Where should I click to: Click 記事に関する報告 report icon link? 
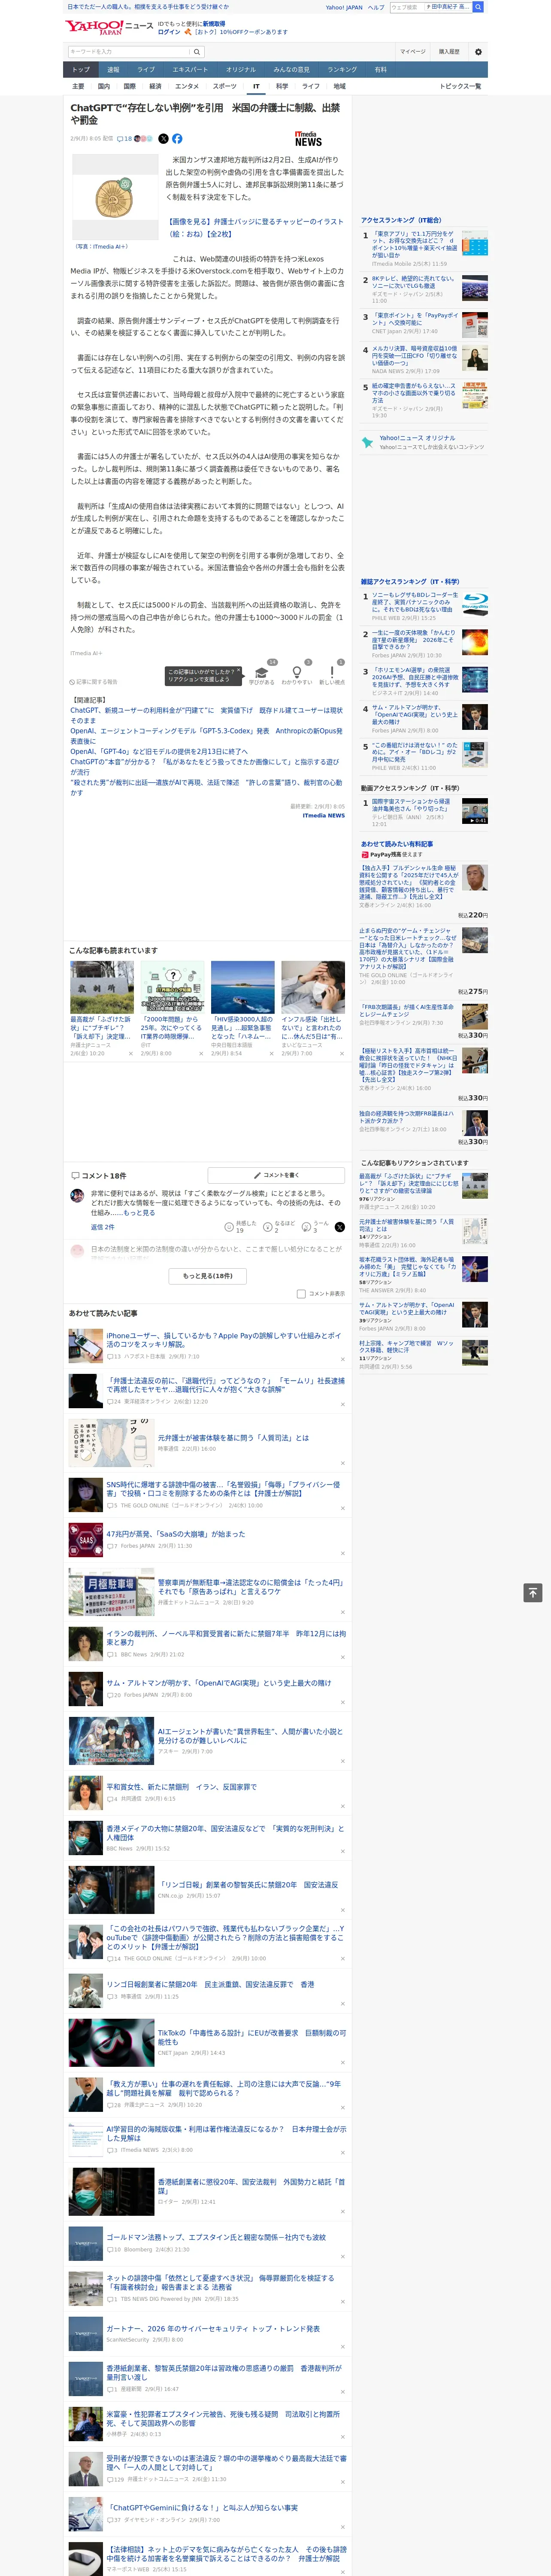(x=94, y=682)
